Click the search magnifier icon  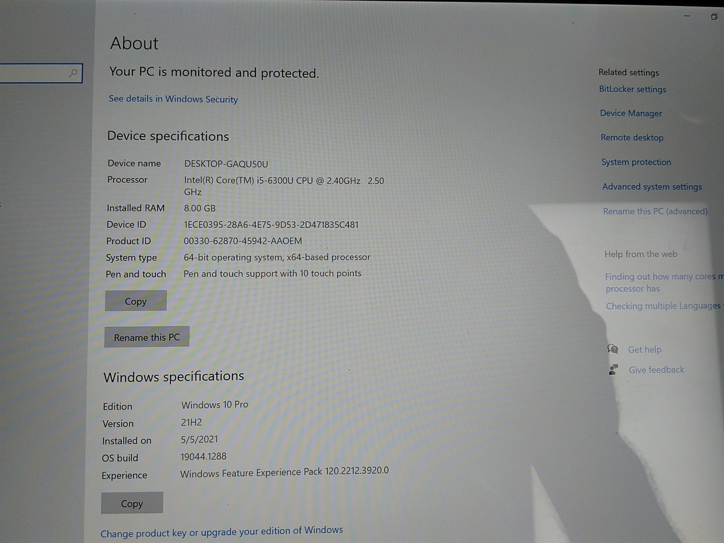(73, 73)
